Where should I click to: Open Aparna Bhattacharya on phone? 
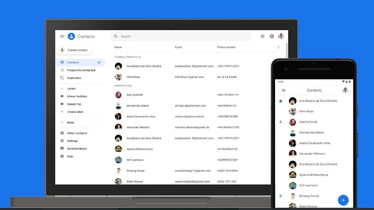pos(314,175)
